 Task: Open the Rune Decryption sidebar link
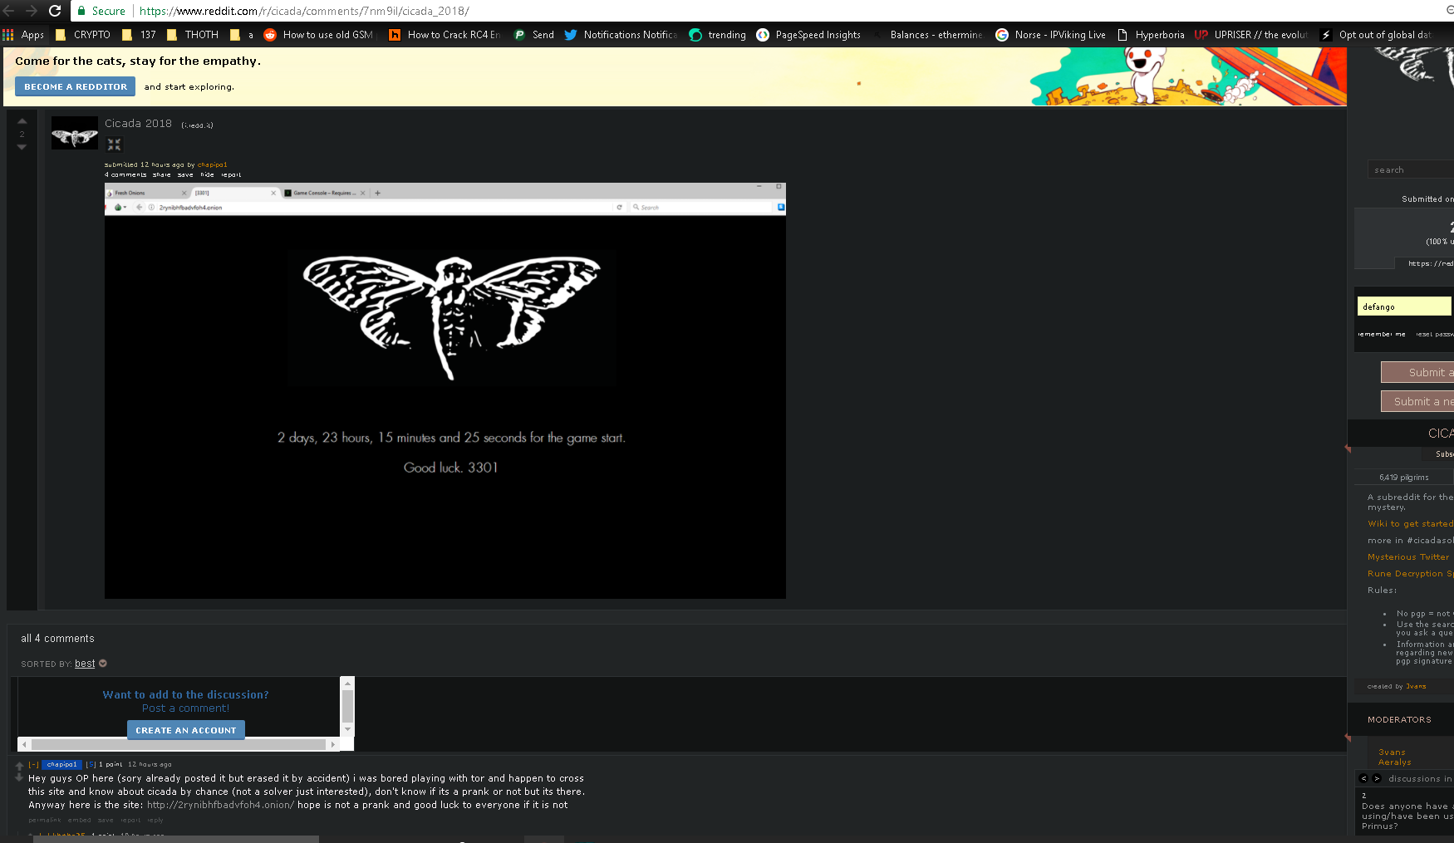click(1411, 574)
